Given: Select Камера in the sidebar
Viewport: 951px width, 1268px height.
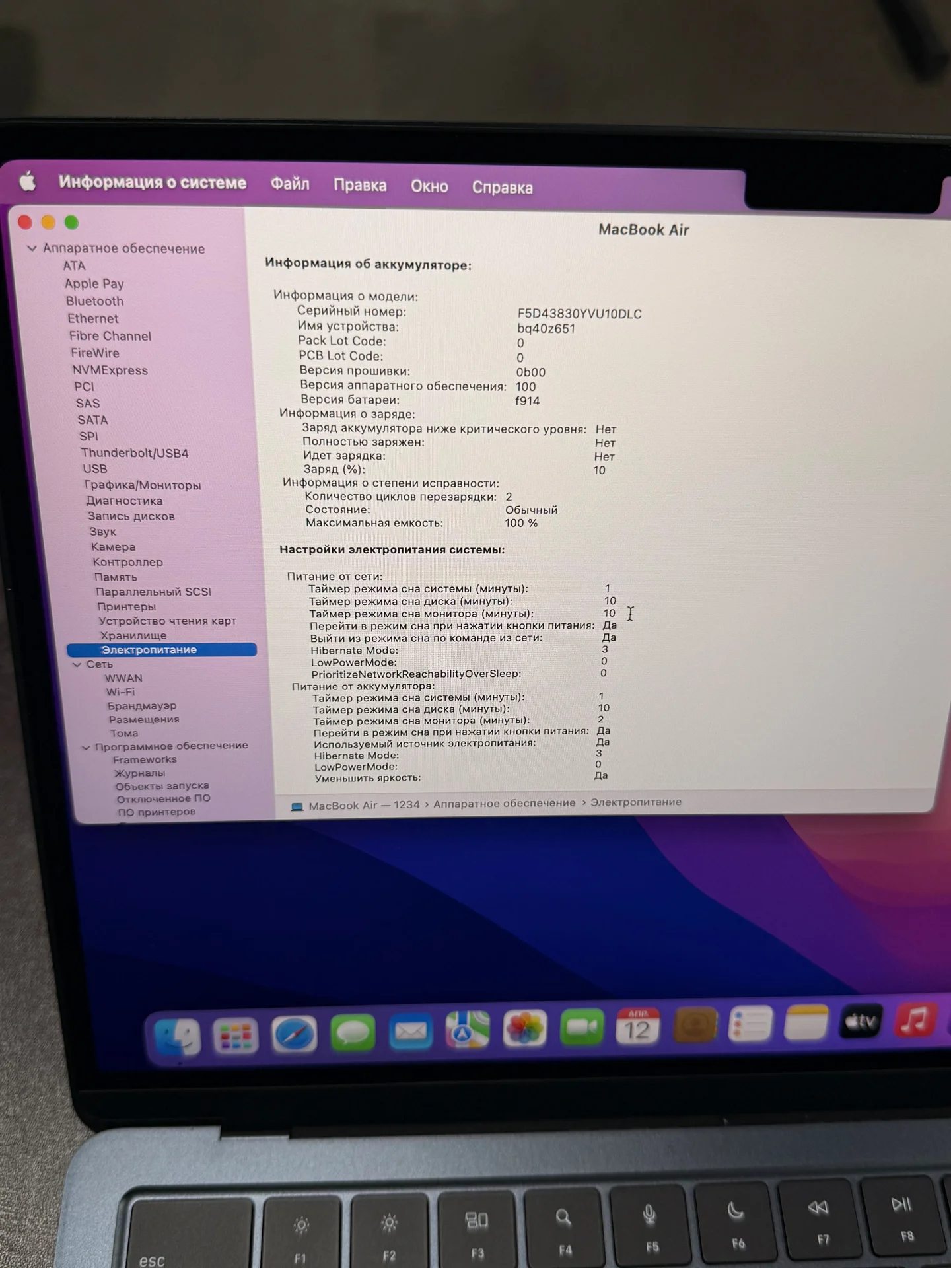Looking at the screenshot, I should click(x=114, y=547).
